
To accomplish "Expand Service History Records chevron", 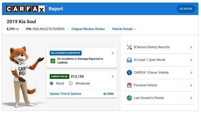I will [x=191, y=47].
